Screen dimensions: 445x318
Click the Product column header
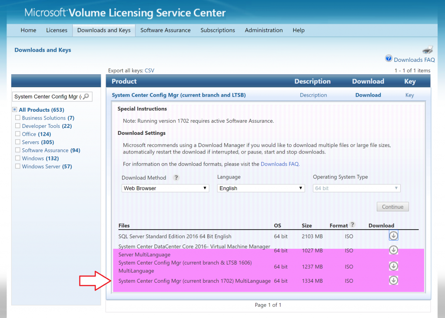coord(124,81)
